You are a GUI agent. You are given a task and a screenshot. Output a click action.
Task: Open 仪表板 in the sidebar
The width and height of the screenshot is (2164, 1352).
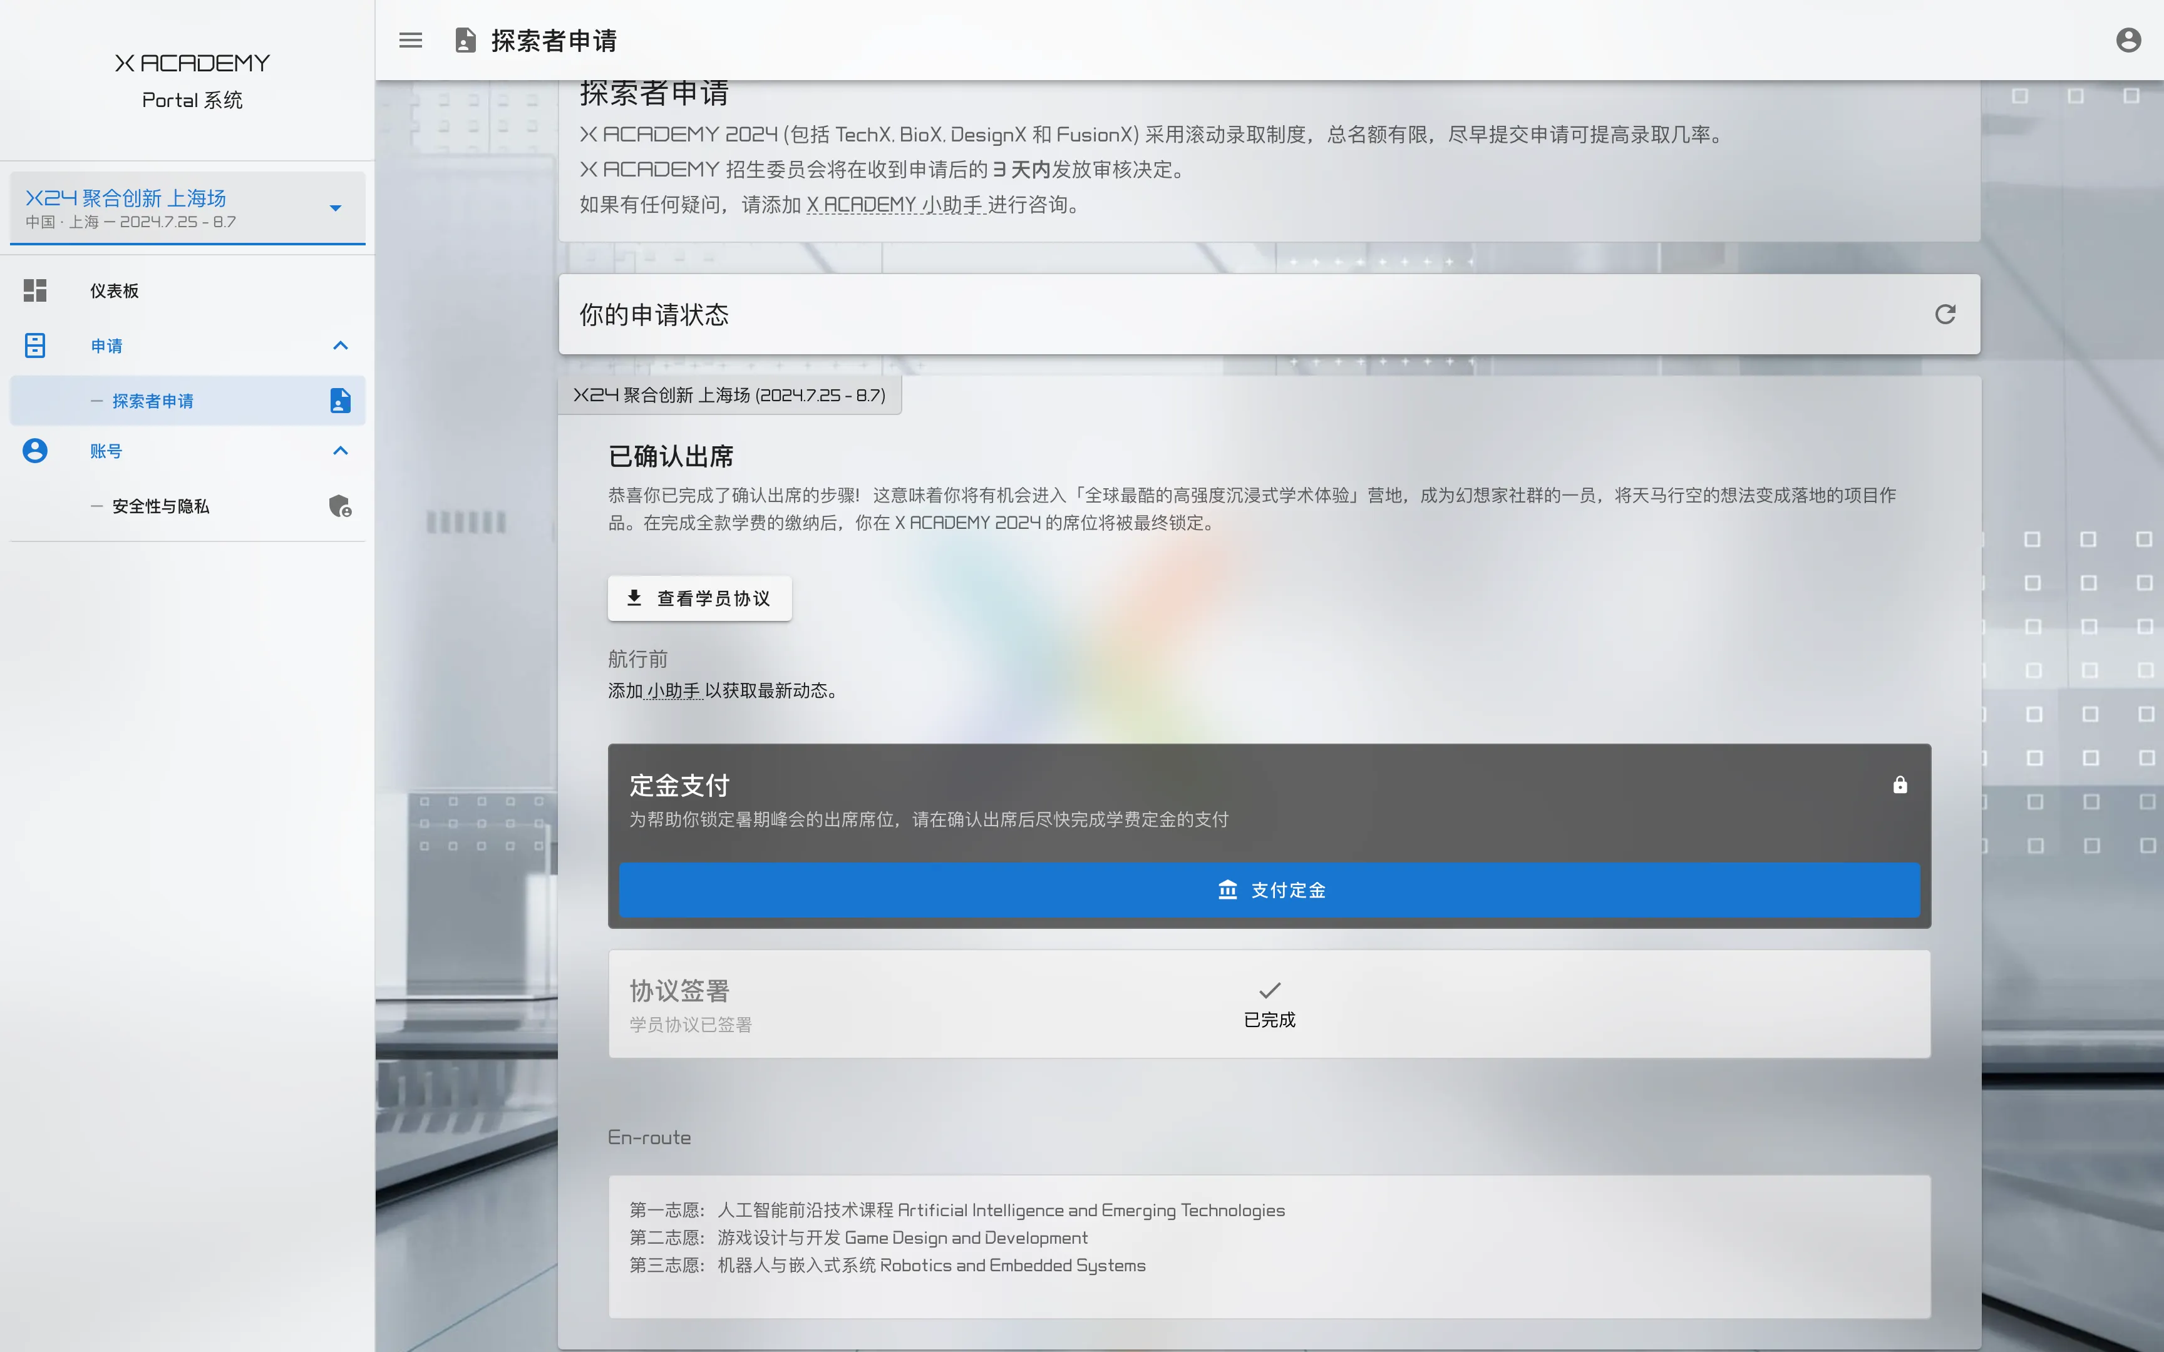tap(115, 290)
